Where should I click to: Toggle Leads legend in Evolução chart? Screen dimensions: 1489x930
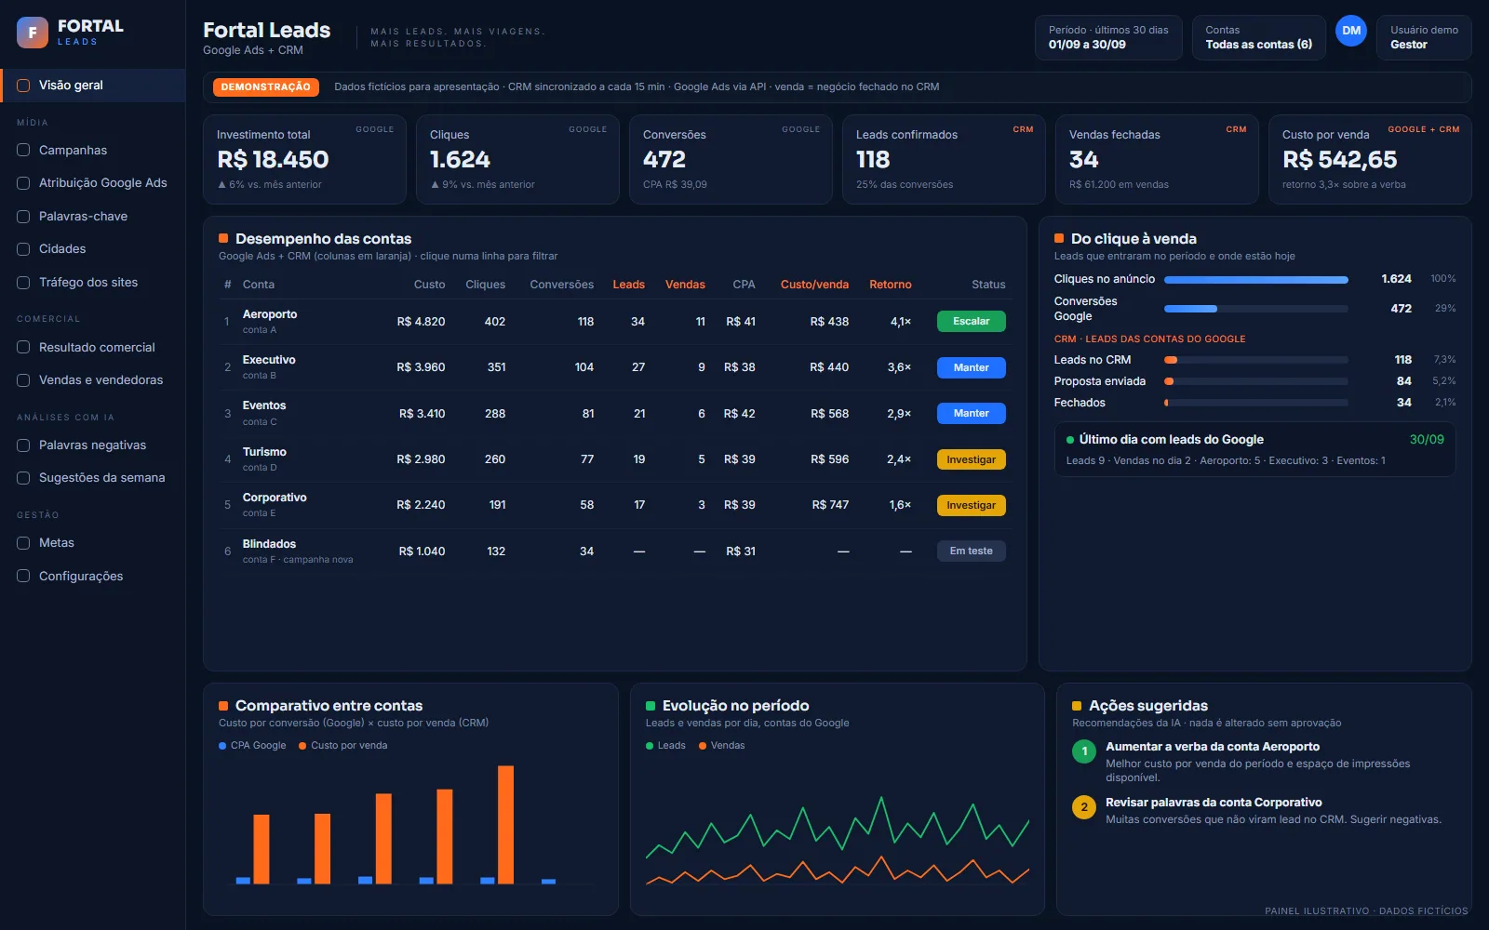[x=665, y=746]
